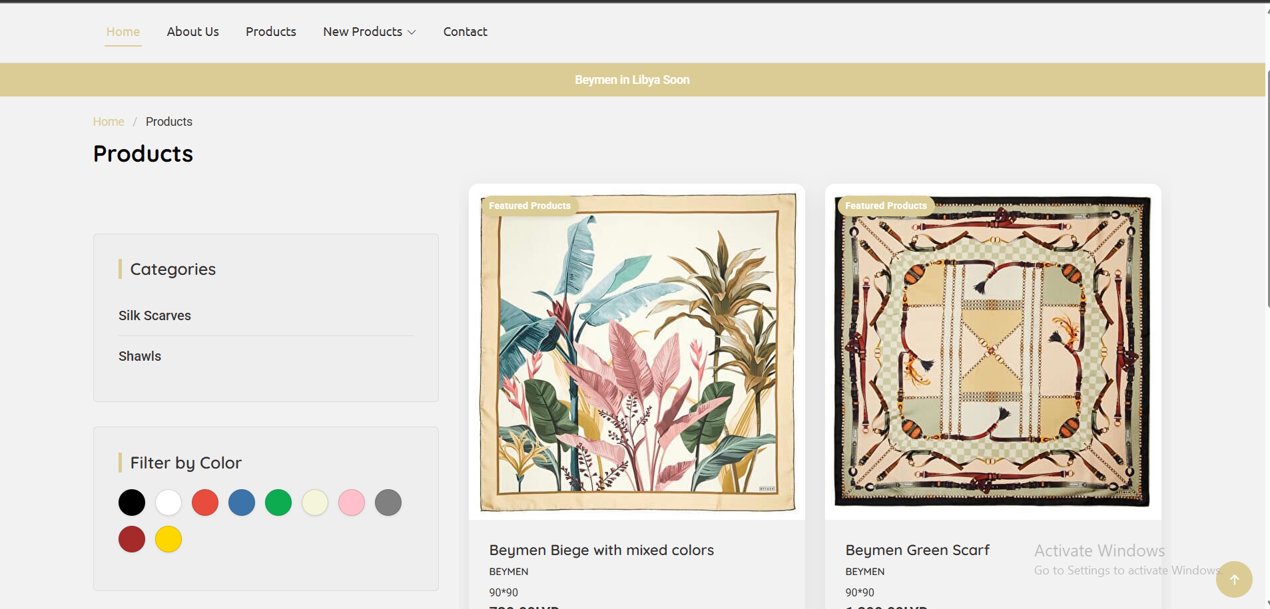
Task: Open the Products menu item
Action: pyautogui.click(x=270, y=32)
